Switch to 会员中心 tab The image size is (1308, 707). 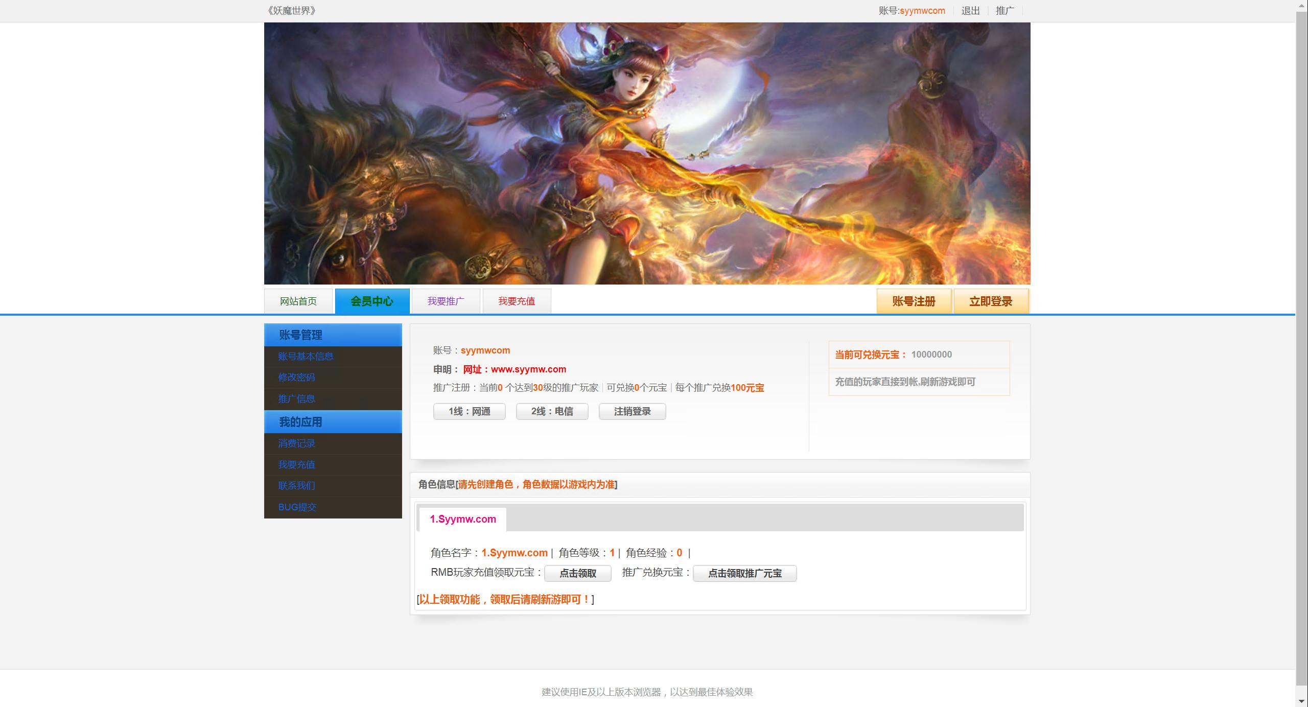pyautogui.click(x=372, y=301)
